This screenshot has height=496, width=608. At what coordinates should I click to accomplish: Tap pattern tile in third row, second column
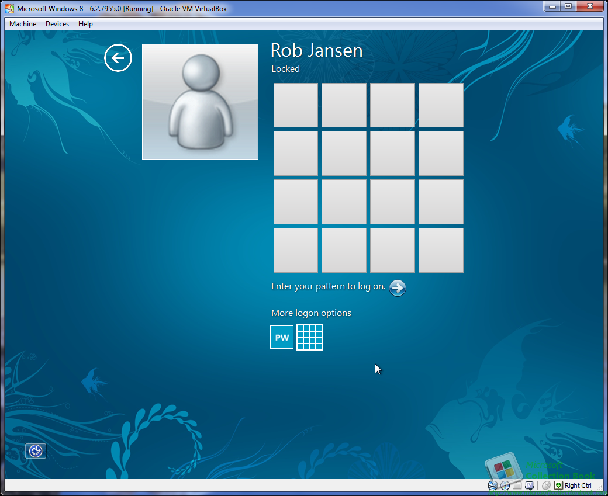pos(344,202)
